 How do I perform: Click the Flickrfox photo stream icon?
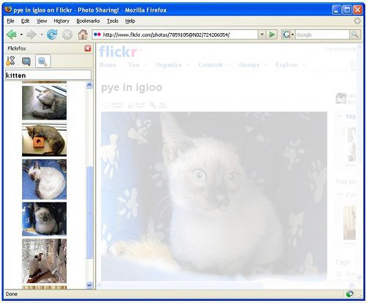tap(26, 61)
